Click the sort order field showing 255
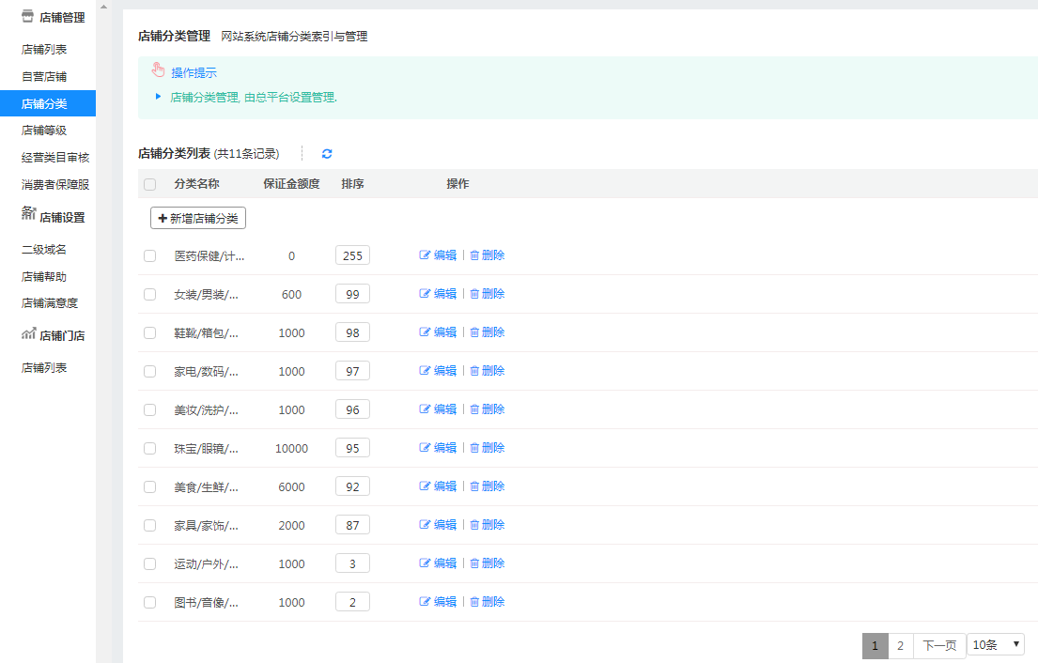The image size is (1038, 663). click(x=352, y=255)
